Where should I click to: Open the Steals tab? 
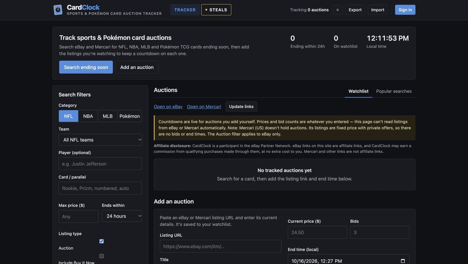(216, 10)
